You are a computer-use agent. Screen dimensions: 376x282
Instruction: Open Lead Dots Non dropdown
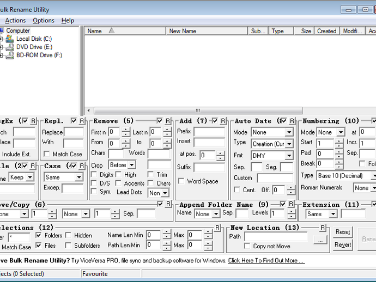point(165,193)
